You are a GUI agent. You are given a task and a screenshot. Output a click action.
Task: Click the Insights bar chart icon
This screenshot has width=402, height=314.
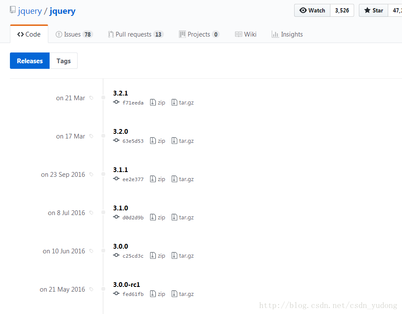275,34
